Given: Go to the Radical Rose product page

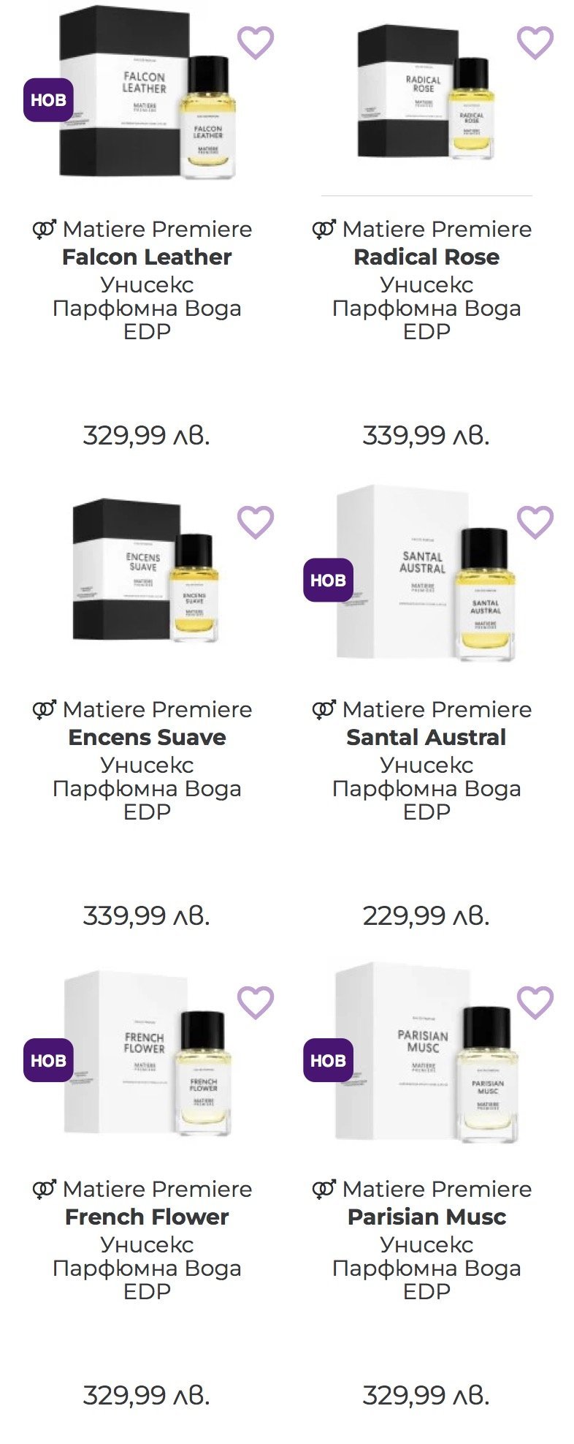Looking at the screenshot, I should coord(426,257).
